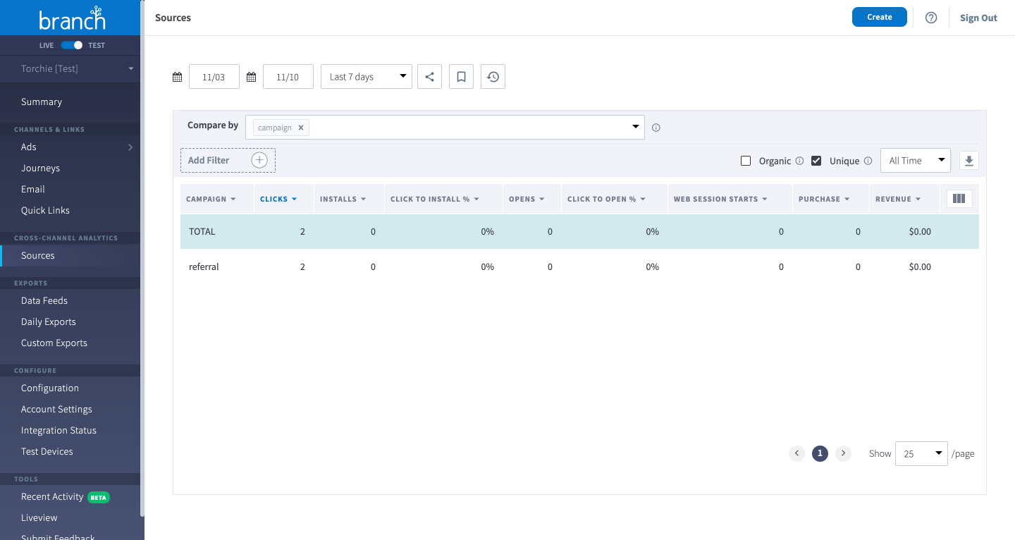Click the download export icon above the table
1015x540 pixels.
[x=968, y=160]
